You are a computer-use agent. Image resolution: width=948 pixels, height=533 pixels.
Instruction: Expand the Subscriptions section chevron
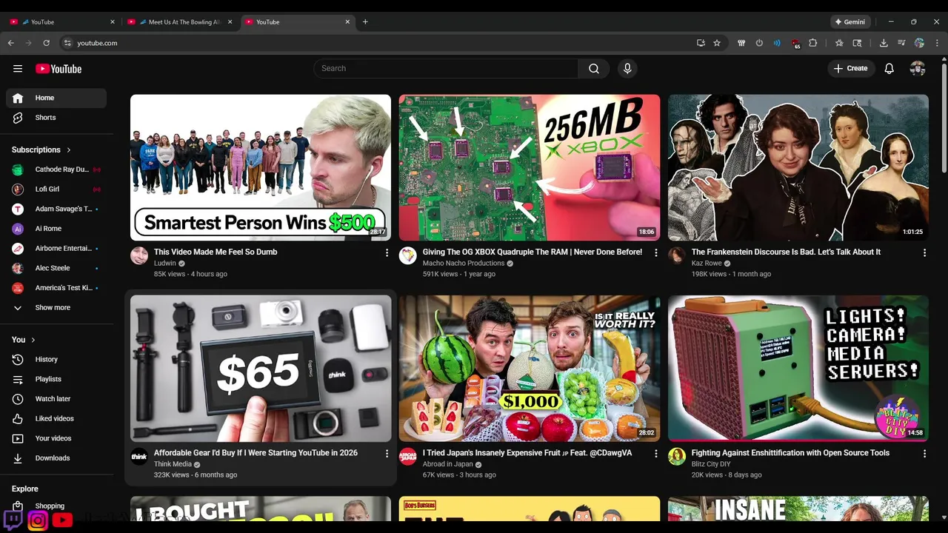click(69, 150)
